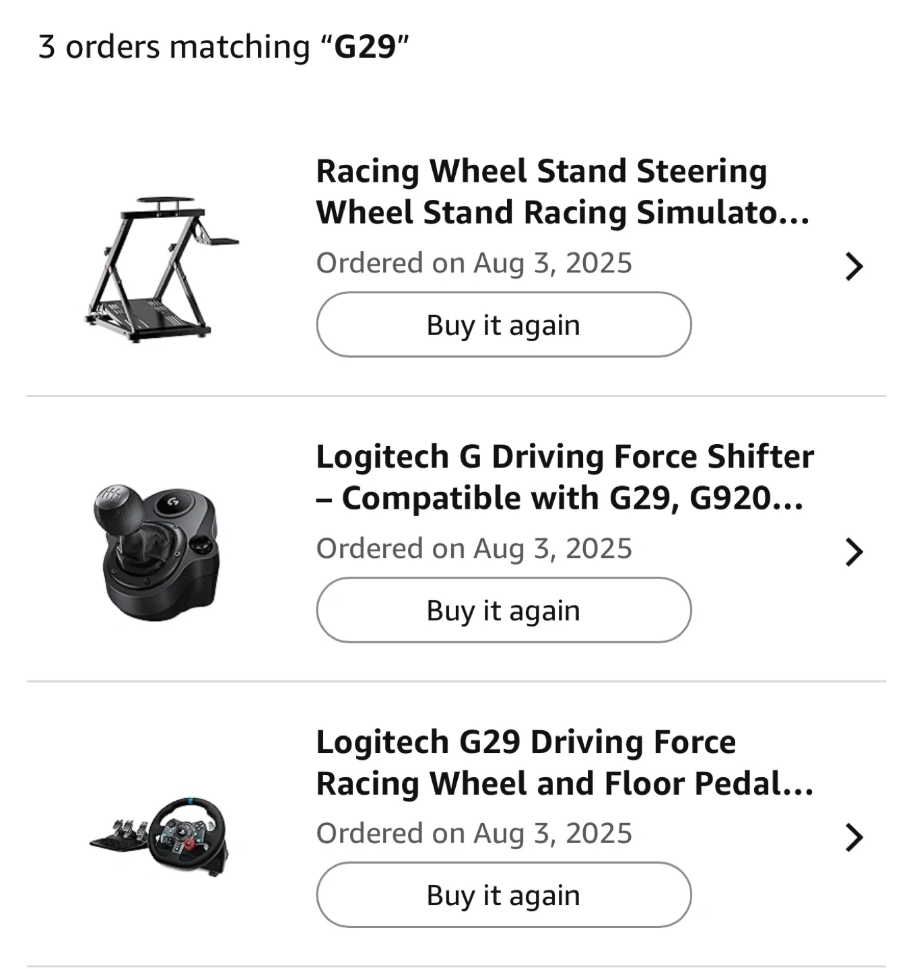Open the Driving Force Shifter order chevron
Viewport: 913px width, 969px height.
[x=854, y=552]
